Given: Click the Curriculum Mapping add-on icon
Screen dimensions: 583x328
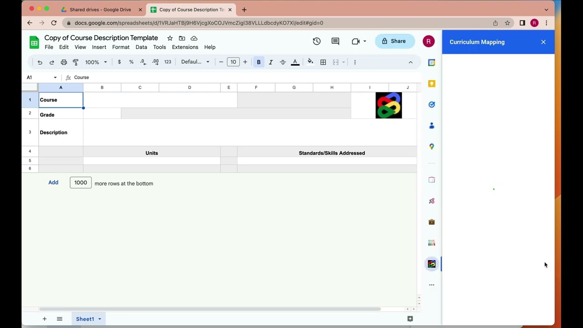Looking at the screenshot, I should pyautogui.click(x=432, y=264).
